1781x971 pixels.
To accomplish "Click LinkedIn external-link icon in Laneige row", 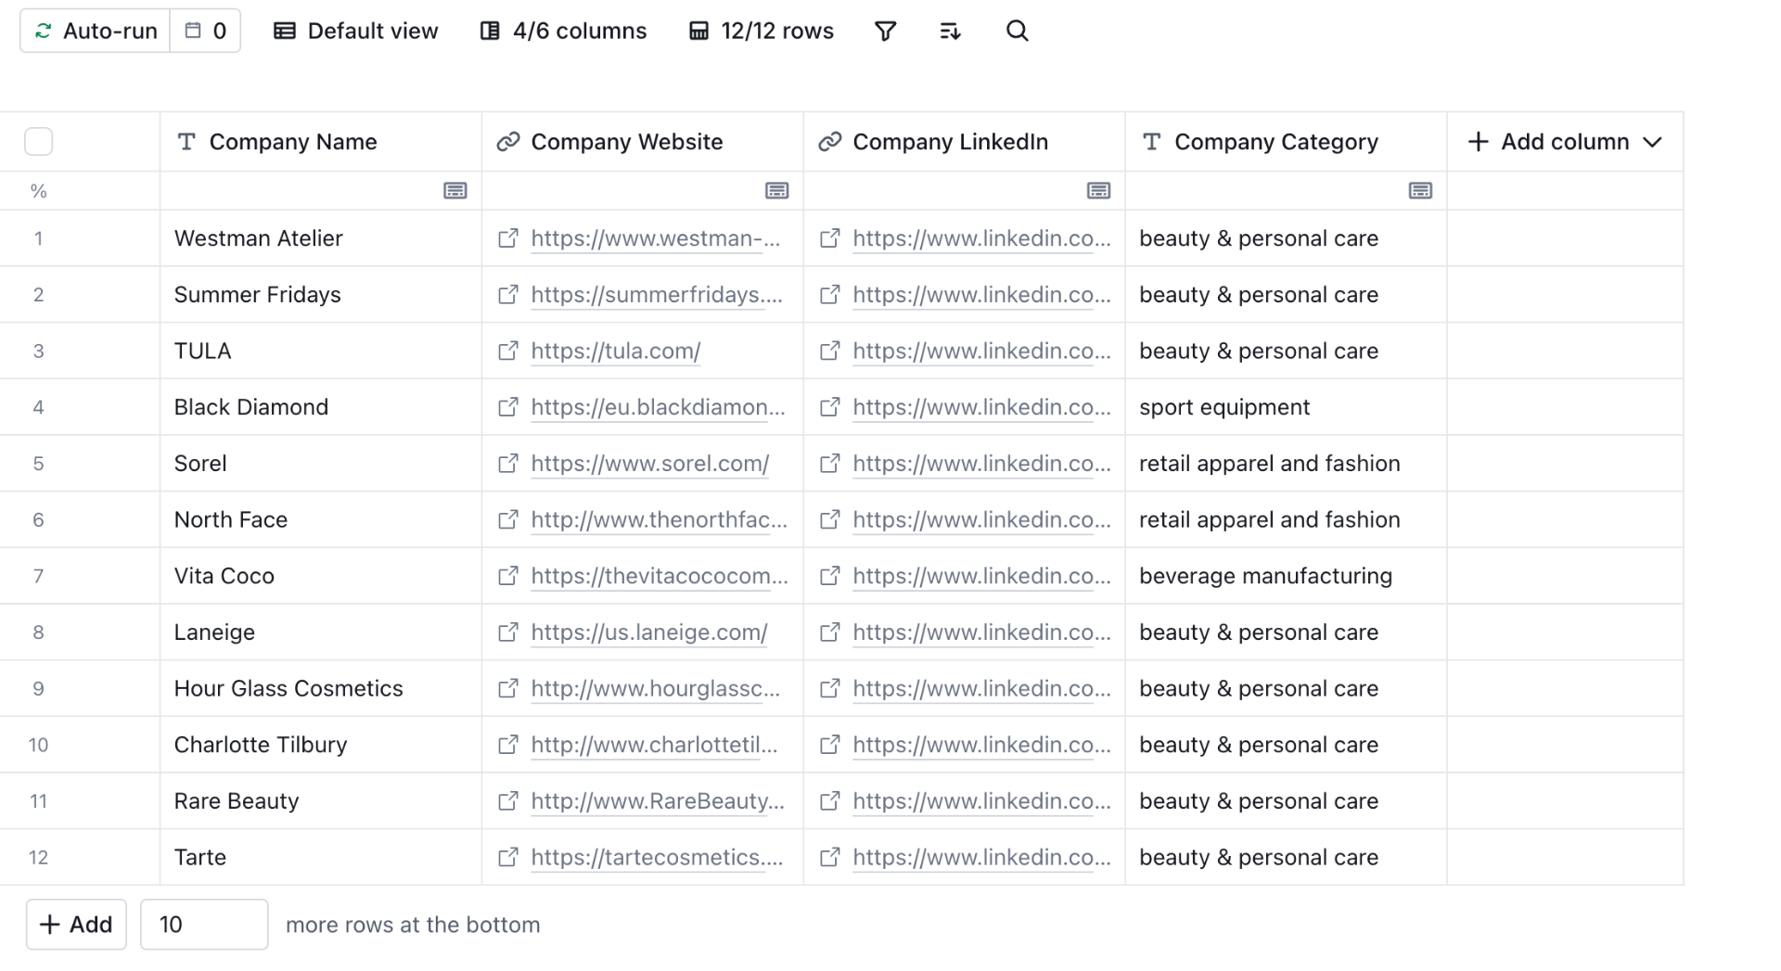I will pyautogui.click(x=830, y=632).
